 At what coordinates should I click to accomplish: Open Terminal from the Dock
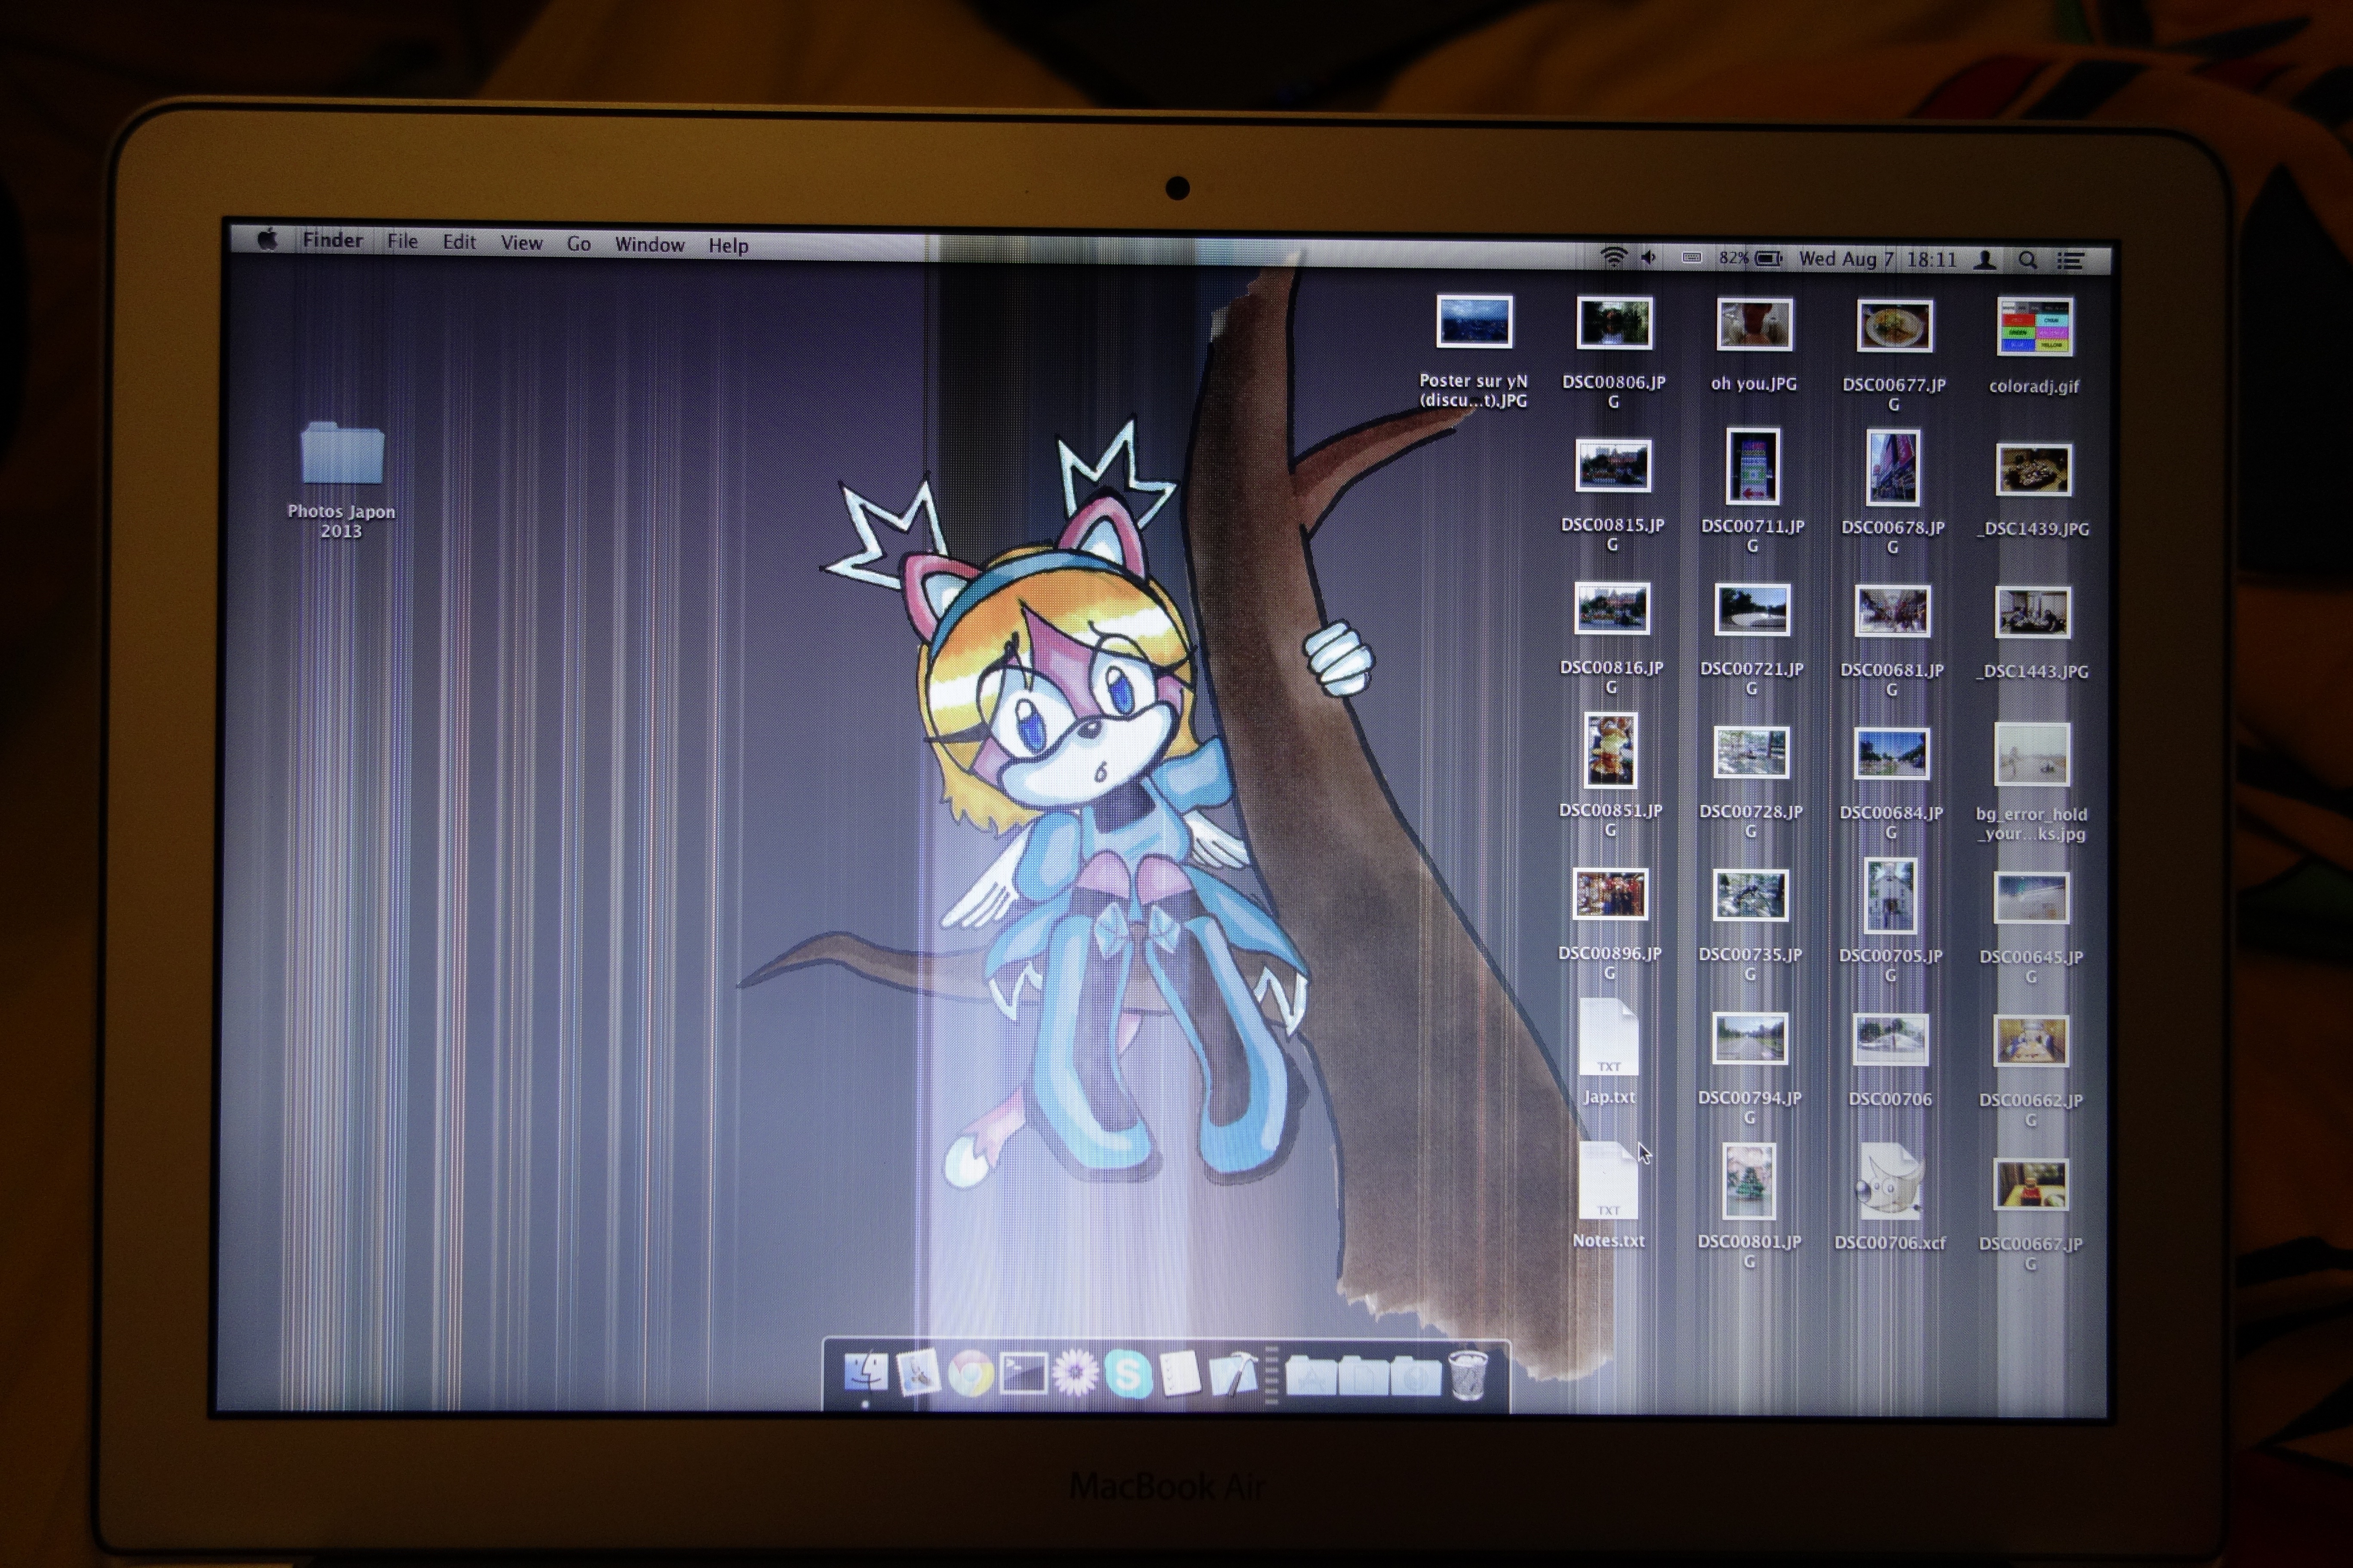pos(1023,1373)
